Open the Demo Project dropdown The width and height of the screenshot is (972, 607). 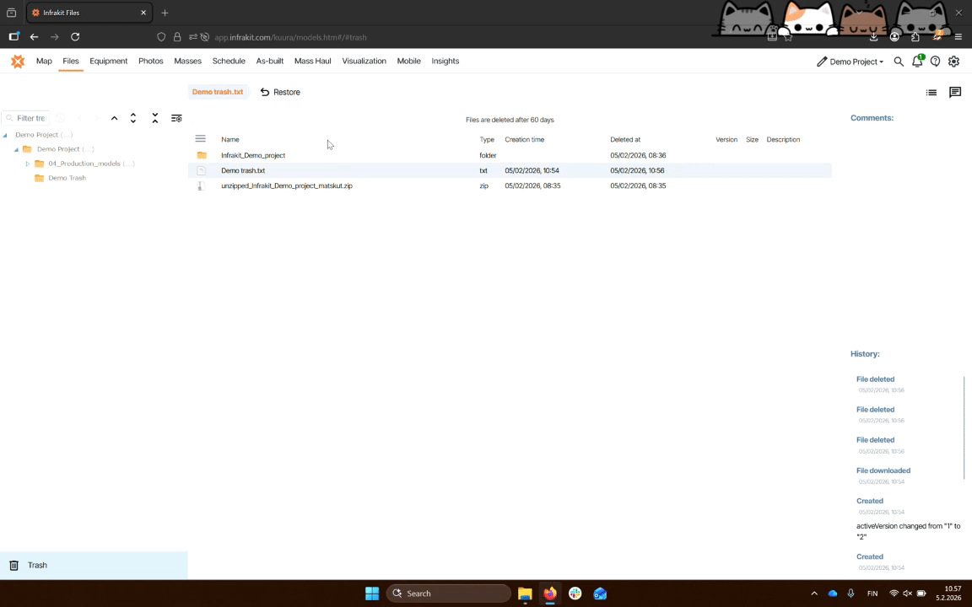[x=850, y=62]
